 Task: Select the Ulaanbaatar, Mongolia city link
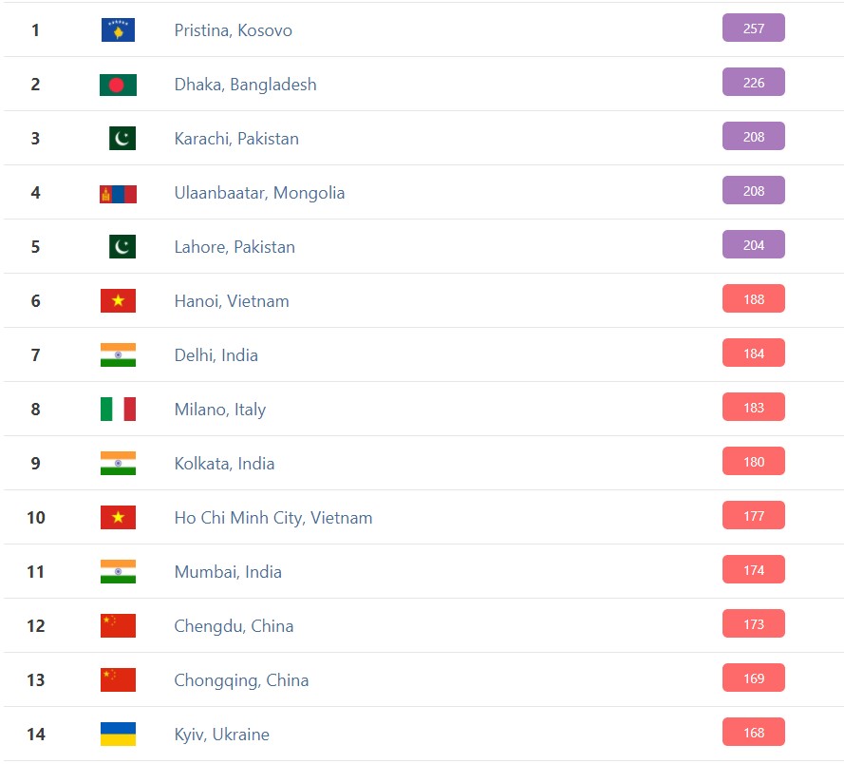259,193
